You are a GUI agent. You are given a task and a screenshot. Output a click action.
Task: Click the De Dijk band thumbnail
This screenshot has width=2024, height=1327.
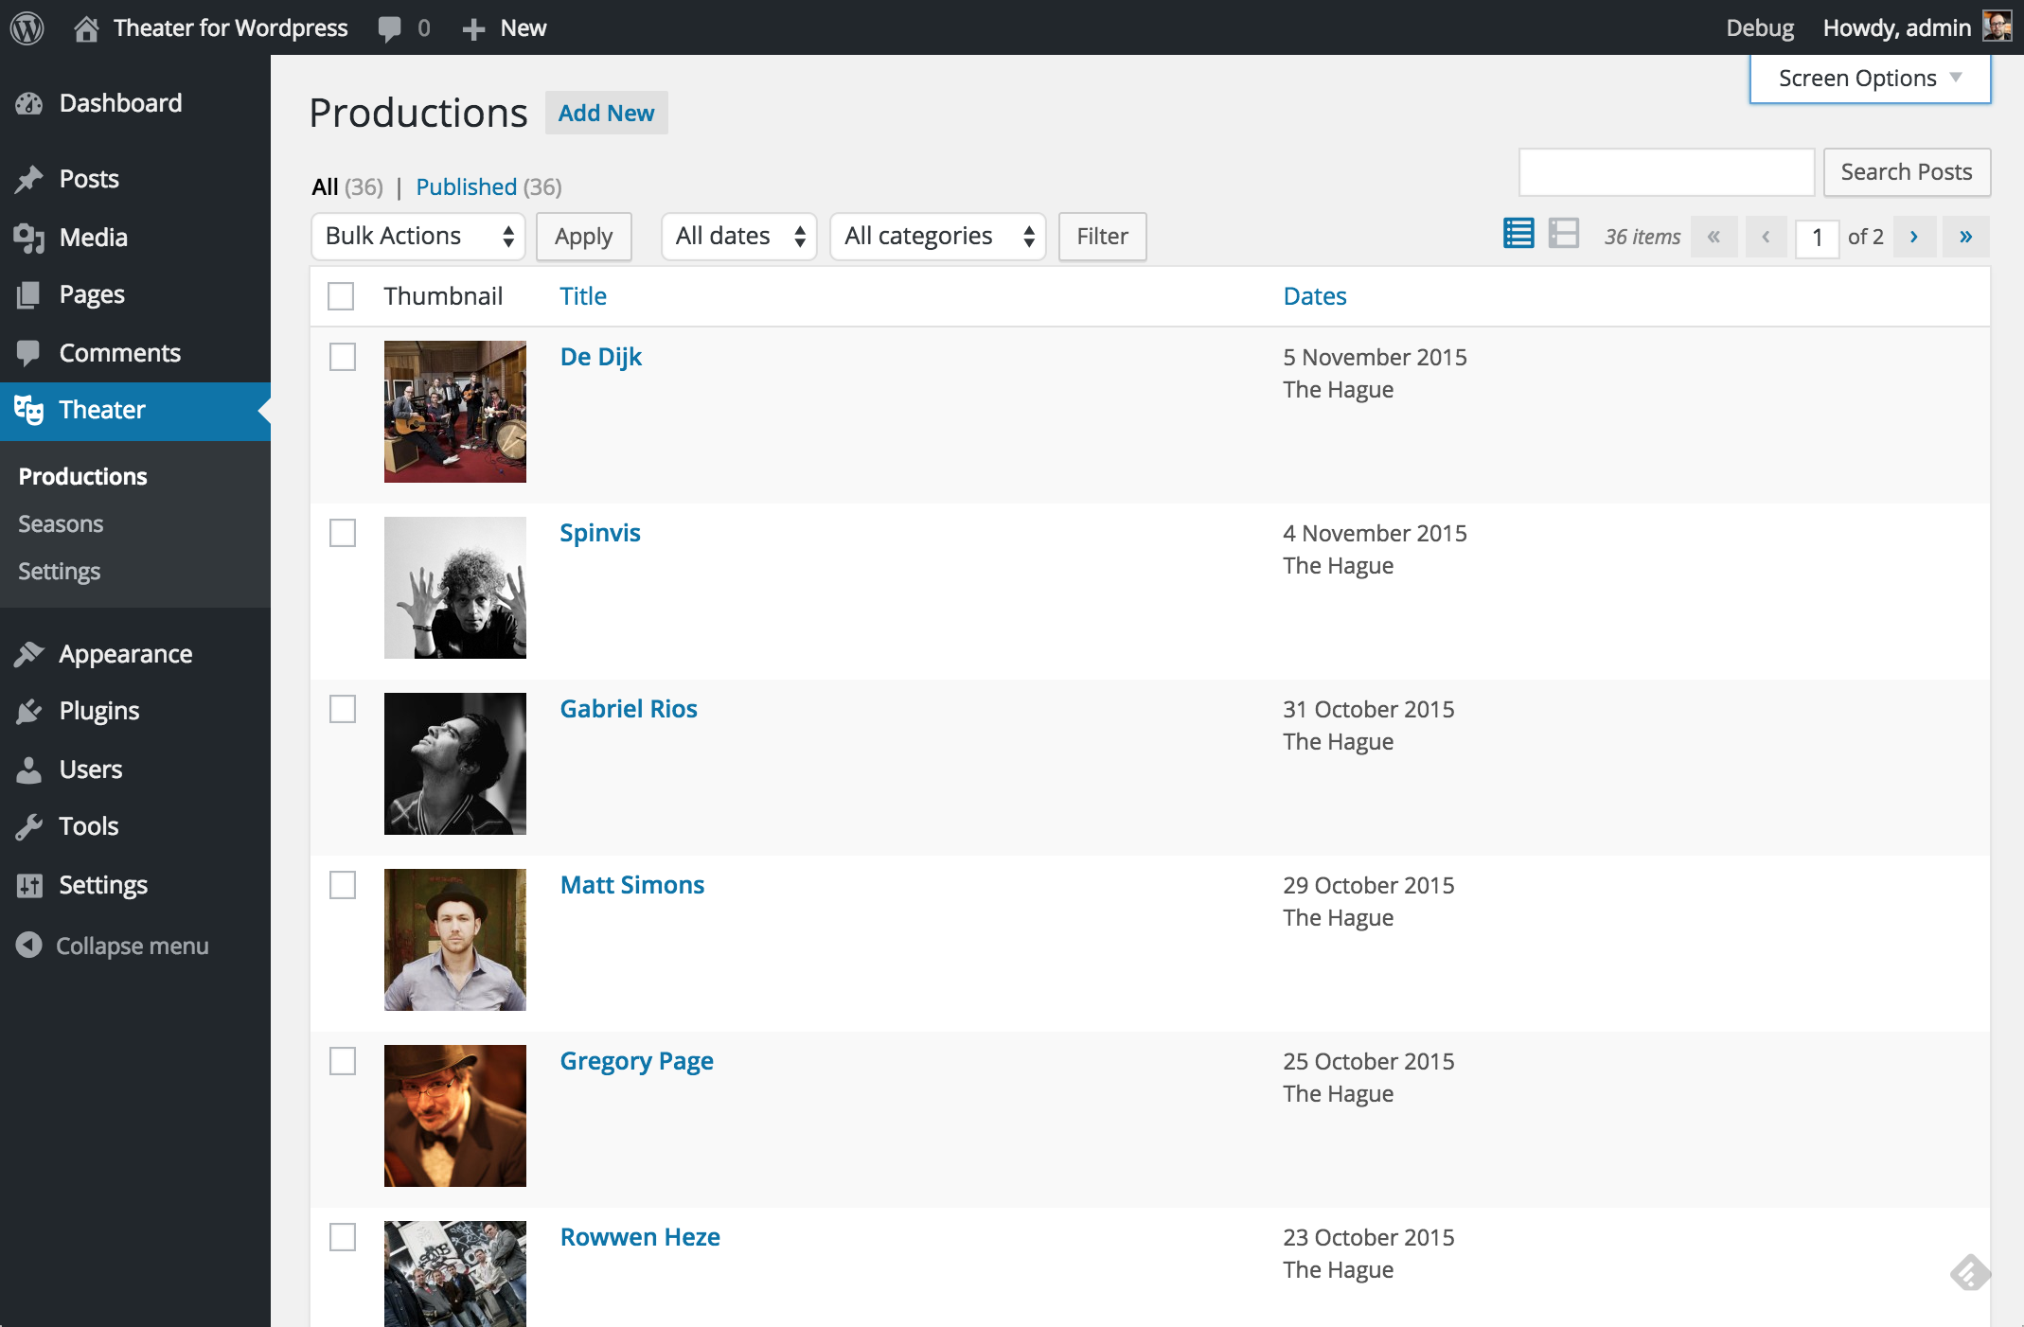(x=455, y=412)
